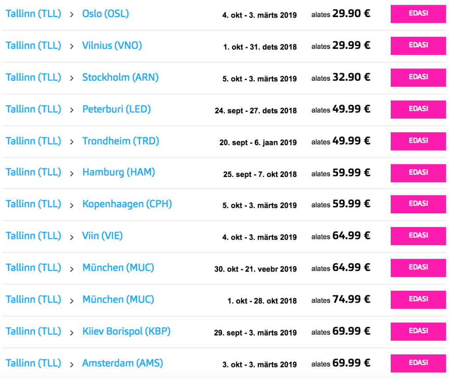Select Kiiev Borispol (KBP) destination link

[126, 332]
